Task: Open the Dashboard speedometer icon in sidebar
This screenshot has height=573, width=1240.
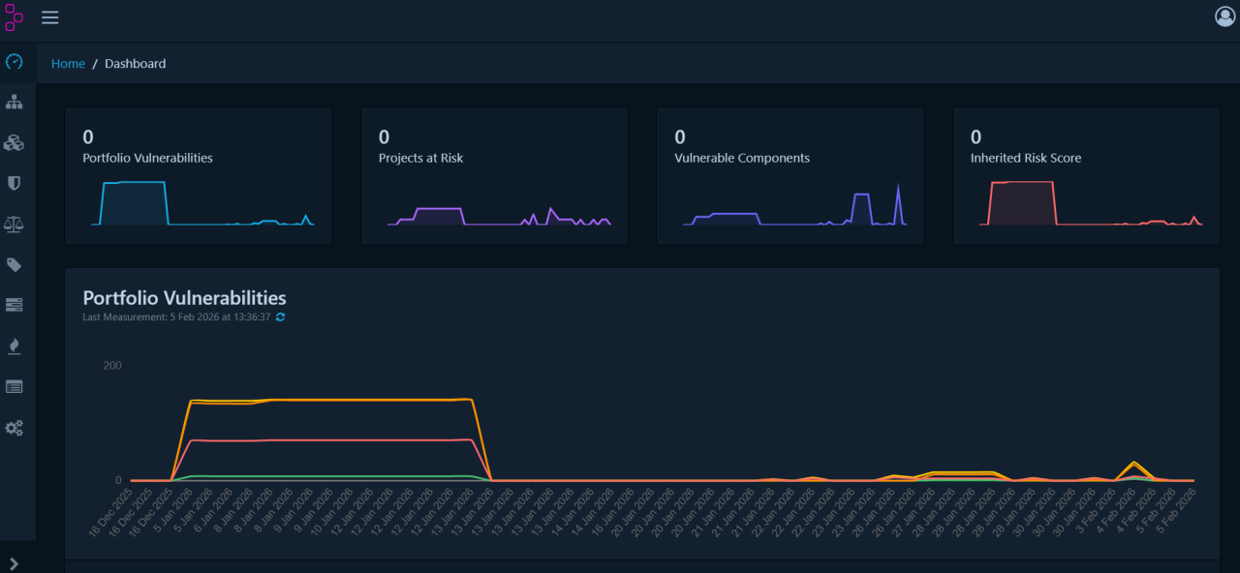Action: pos(14,62)
